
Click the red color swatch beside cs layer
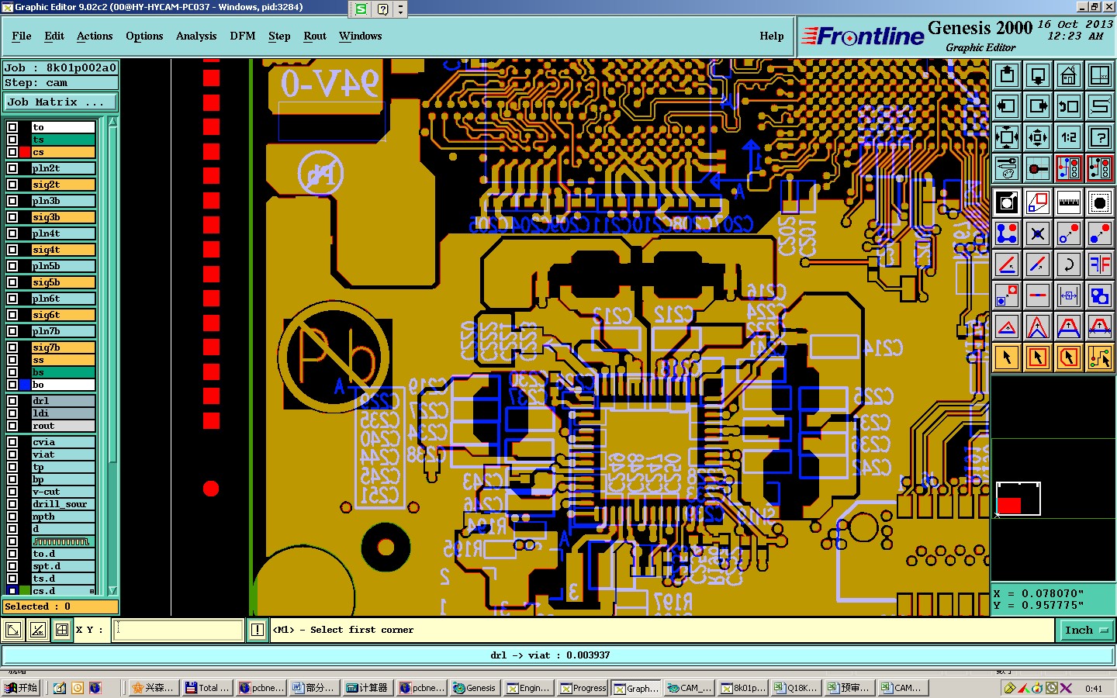coord(25,152)
